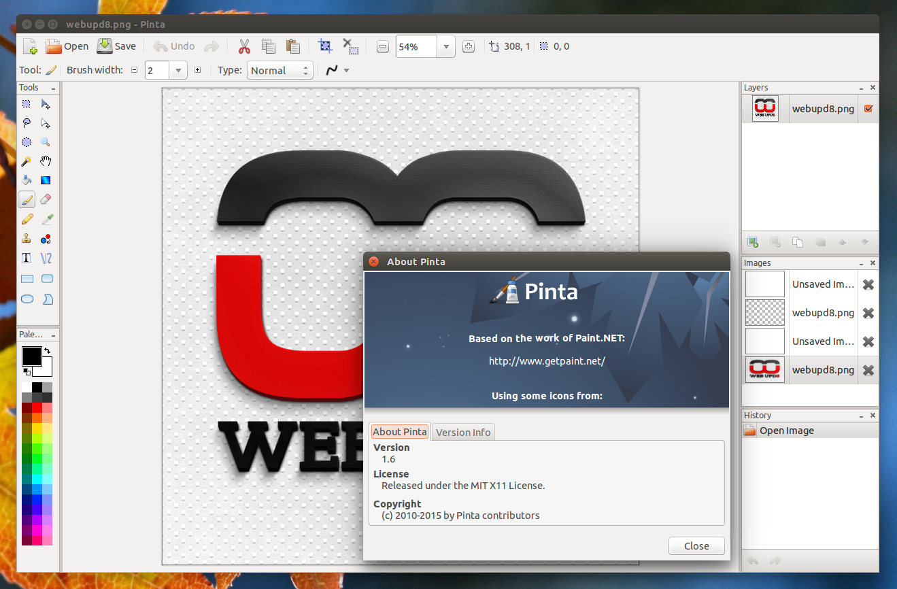Select the Ellipse shape tool

point(27,299)
